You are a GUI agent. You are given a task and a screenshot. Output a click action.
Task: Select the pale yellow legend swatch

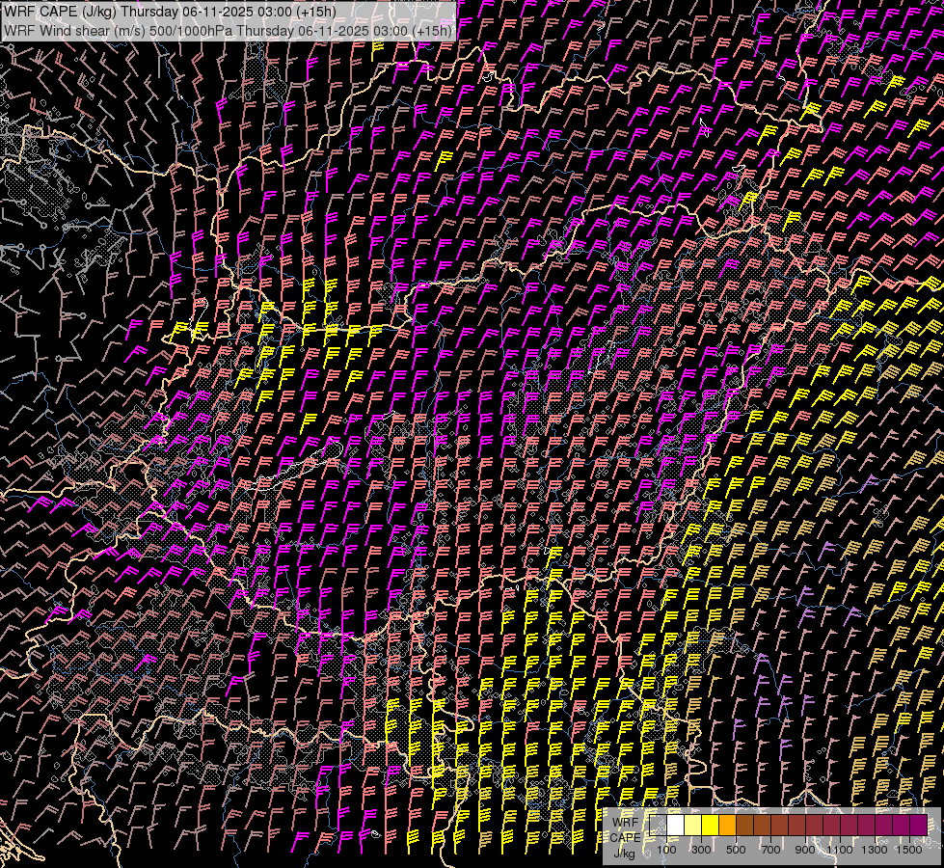click(x=693, y=826)
